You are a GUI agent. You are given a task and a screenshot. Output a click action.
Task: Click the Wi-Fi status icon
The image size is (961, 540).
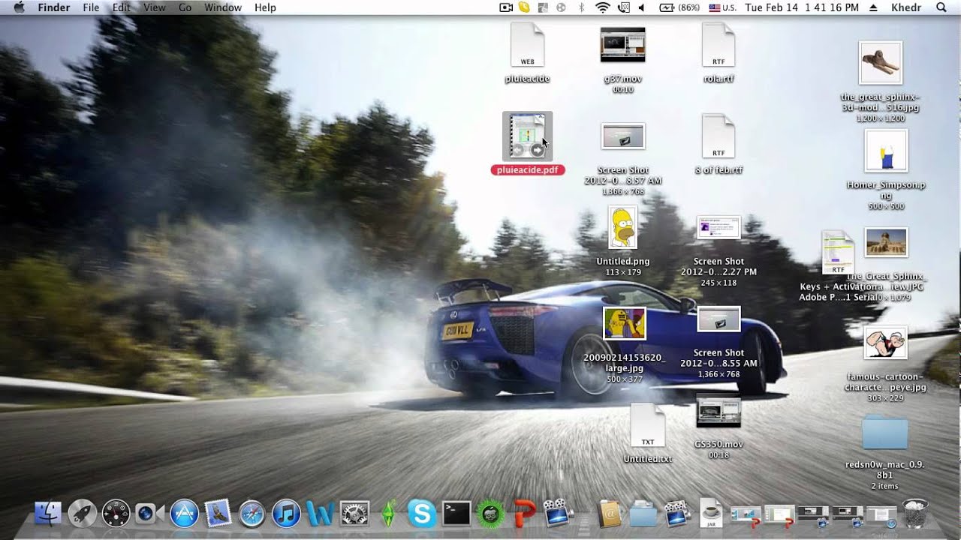[602, 7]
